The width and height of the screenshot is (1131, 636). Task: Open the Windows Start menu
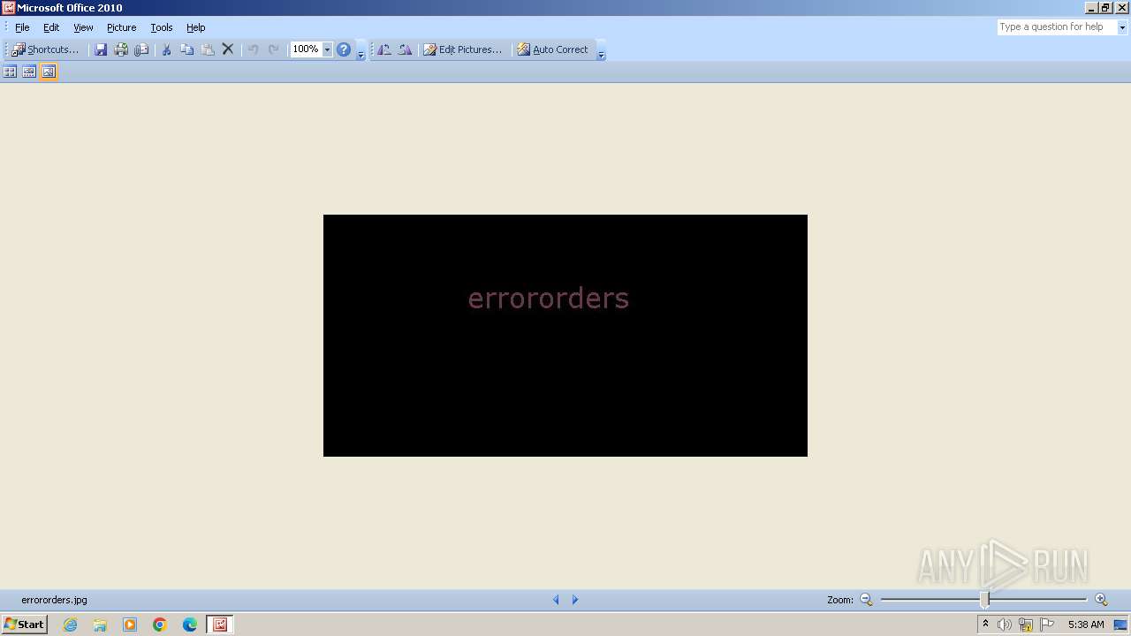pyautogui.click(x=25, y=625)
